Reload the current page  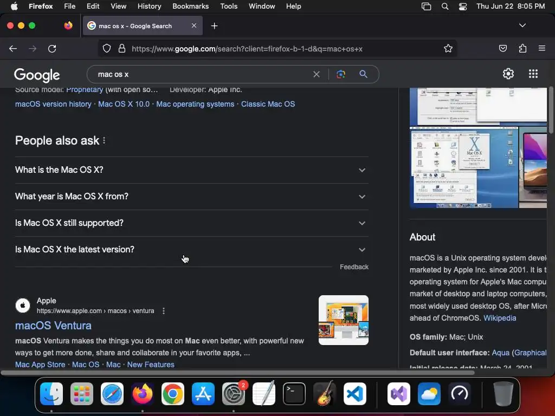point(52,49)
